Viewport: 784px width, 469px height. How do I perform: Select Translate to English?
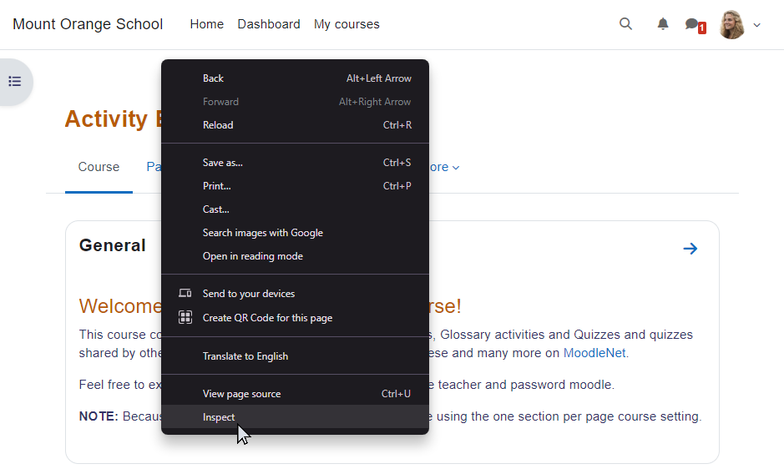coord(245,356)
